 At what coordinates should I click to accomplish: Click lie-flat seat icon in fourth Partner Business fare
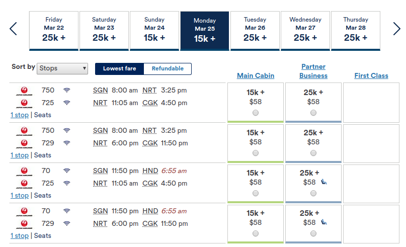[324, 222]
